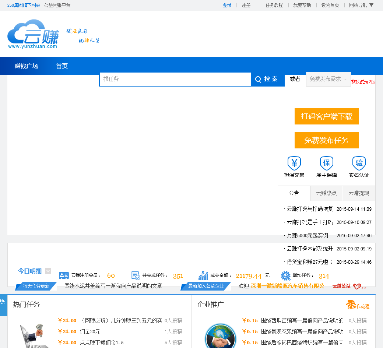This screenshot has height=348, width=383.
Task: Switch to the 云赚提现 tab
Action: [359, 193]
